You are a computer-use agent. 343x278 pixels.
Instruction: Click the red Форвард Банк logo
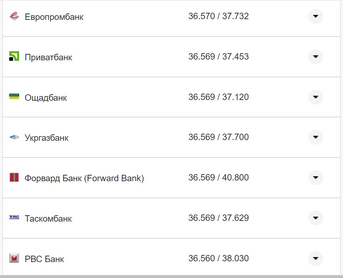tap(14, 178)
